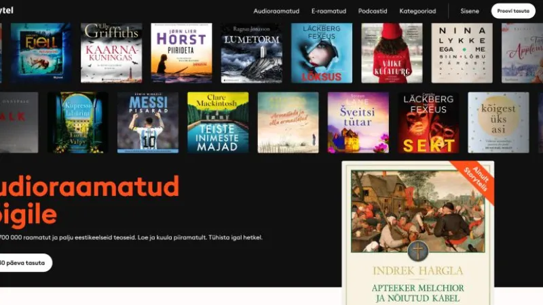Open Ragnar Jónasson Lumetorm cover
This screenshot has width=543, height=305.
tap(251, 53)
